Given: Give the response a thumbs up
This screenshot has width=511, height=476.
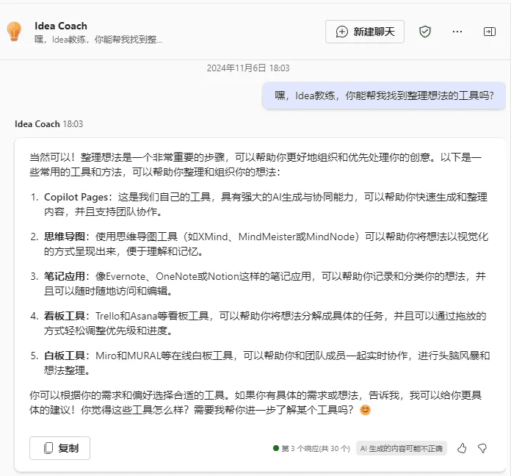Looking at the screenshot, I should pos(462,448).
